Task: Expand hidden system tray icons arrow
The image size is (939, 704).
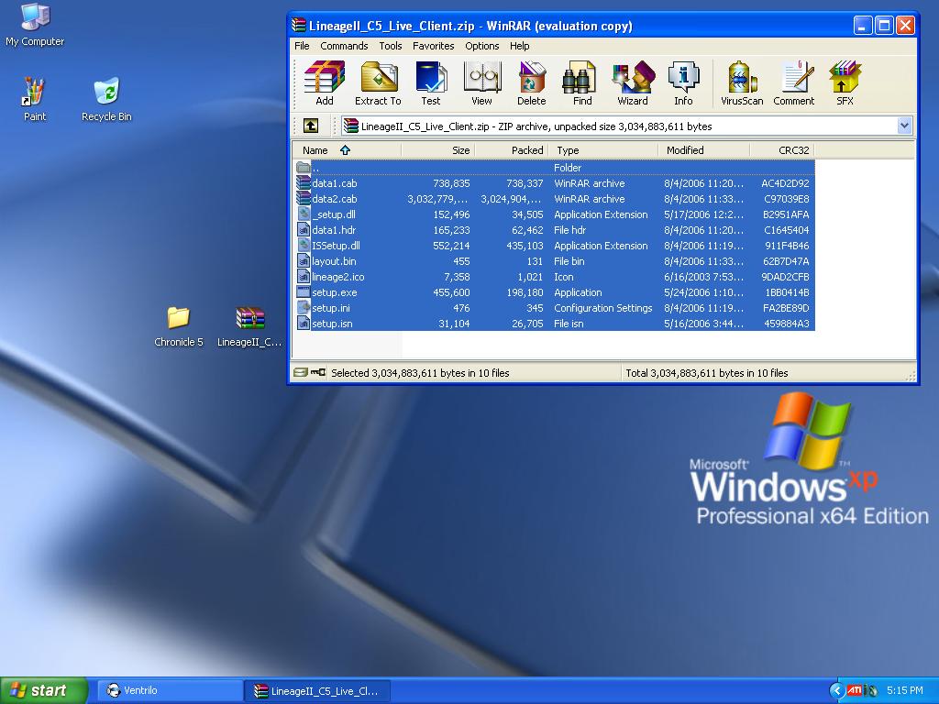Action: click(x=836, y=690)
